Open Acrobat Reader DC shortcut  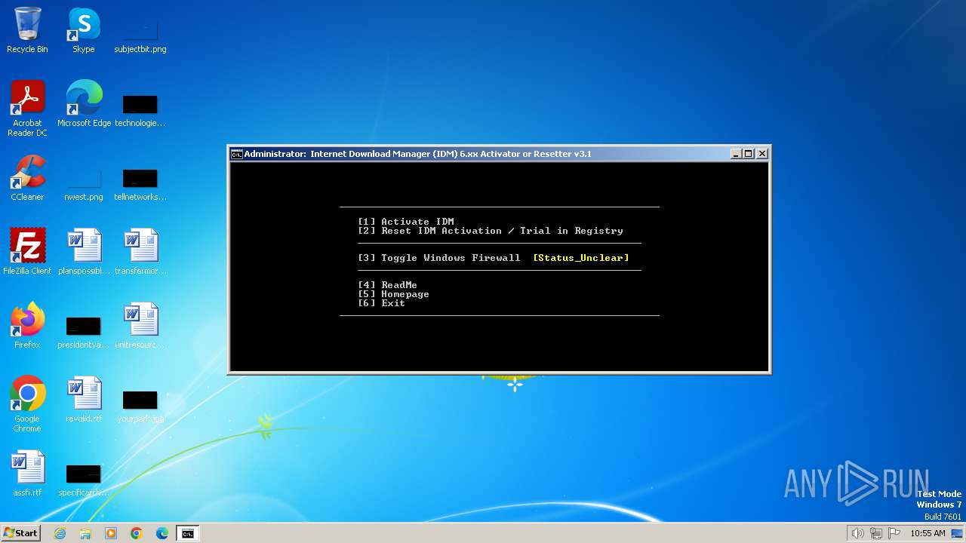click(27, 109)
